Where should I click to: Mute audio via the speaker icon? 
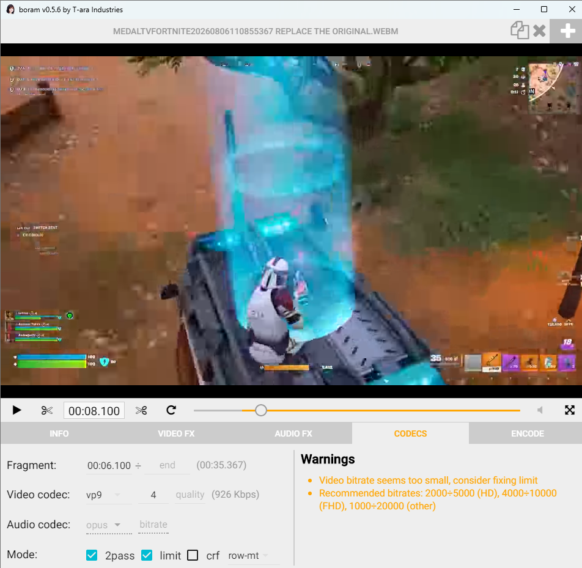540,410
